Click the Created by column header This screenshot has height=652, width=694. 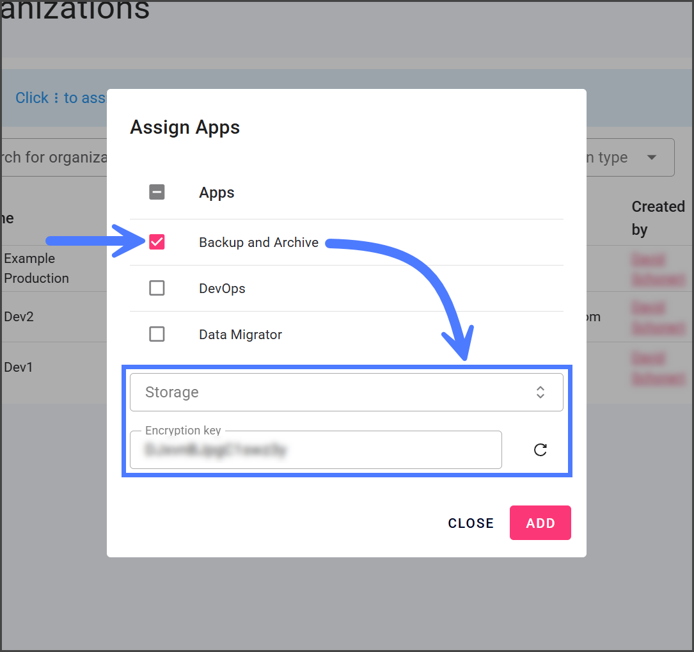(658, 218)
